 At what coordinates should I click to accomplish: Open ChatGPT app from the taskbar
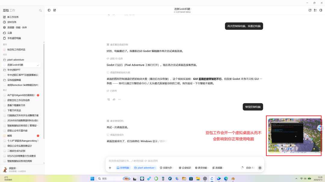[205, 179]
